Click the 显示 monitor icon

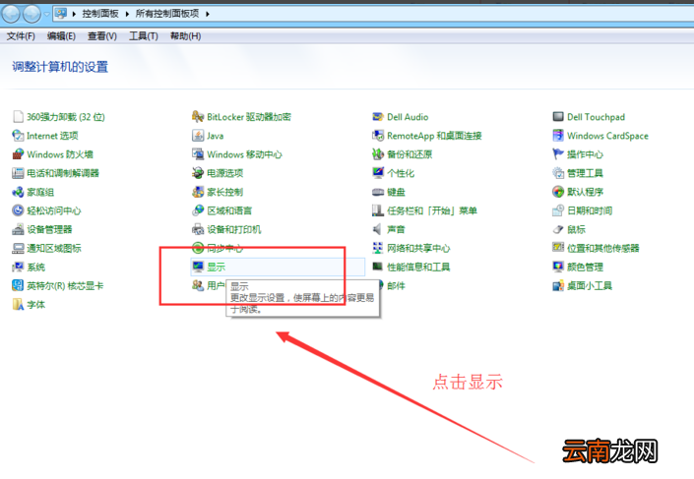[x=198, y=267]
